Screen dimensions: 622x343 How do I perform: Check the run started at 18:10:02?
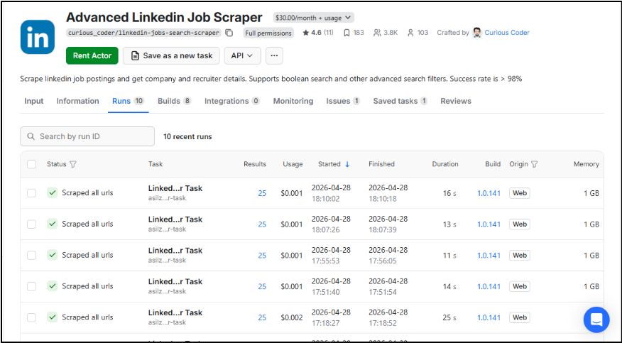(x=31, y=193)
